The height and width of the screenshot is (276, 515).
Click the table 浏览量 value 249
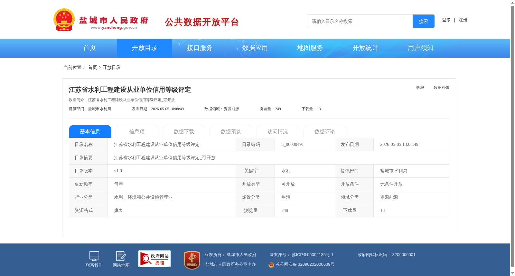coord(285,211)
